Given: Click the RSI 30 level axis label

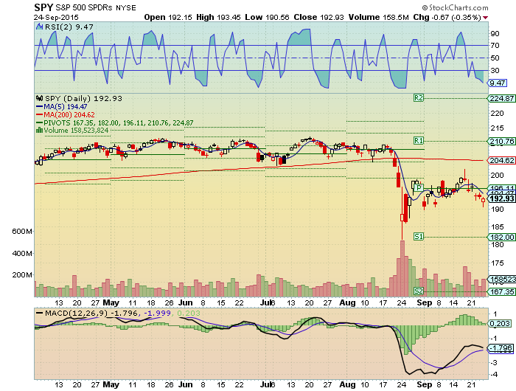Looking at the screenshot, I should click(495, 71).
